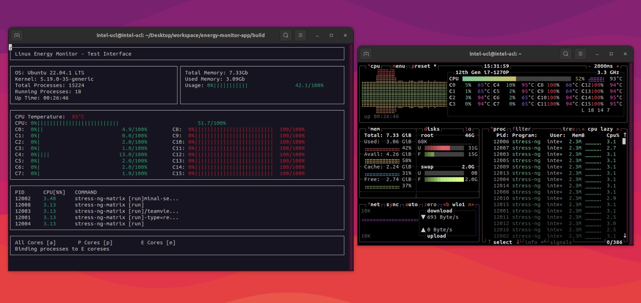Toggle disk io mode in btop
This screenshot has height=303, width=641.
pyautogui.click(x=468, y=129)
